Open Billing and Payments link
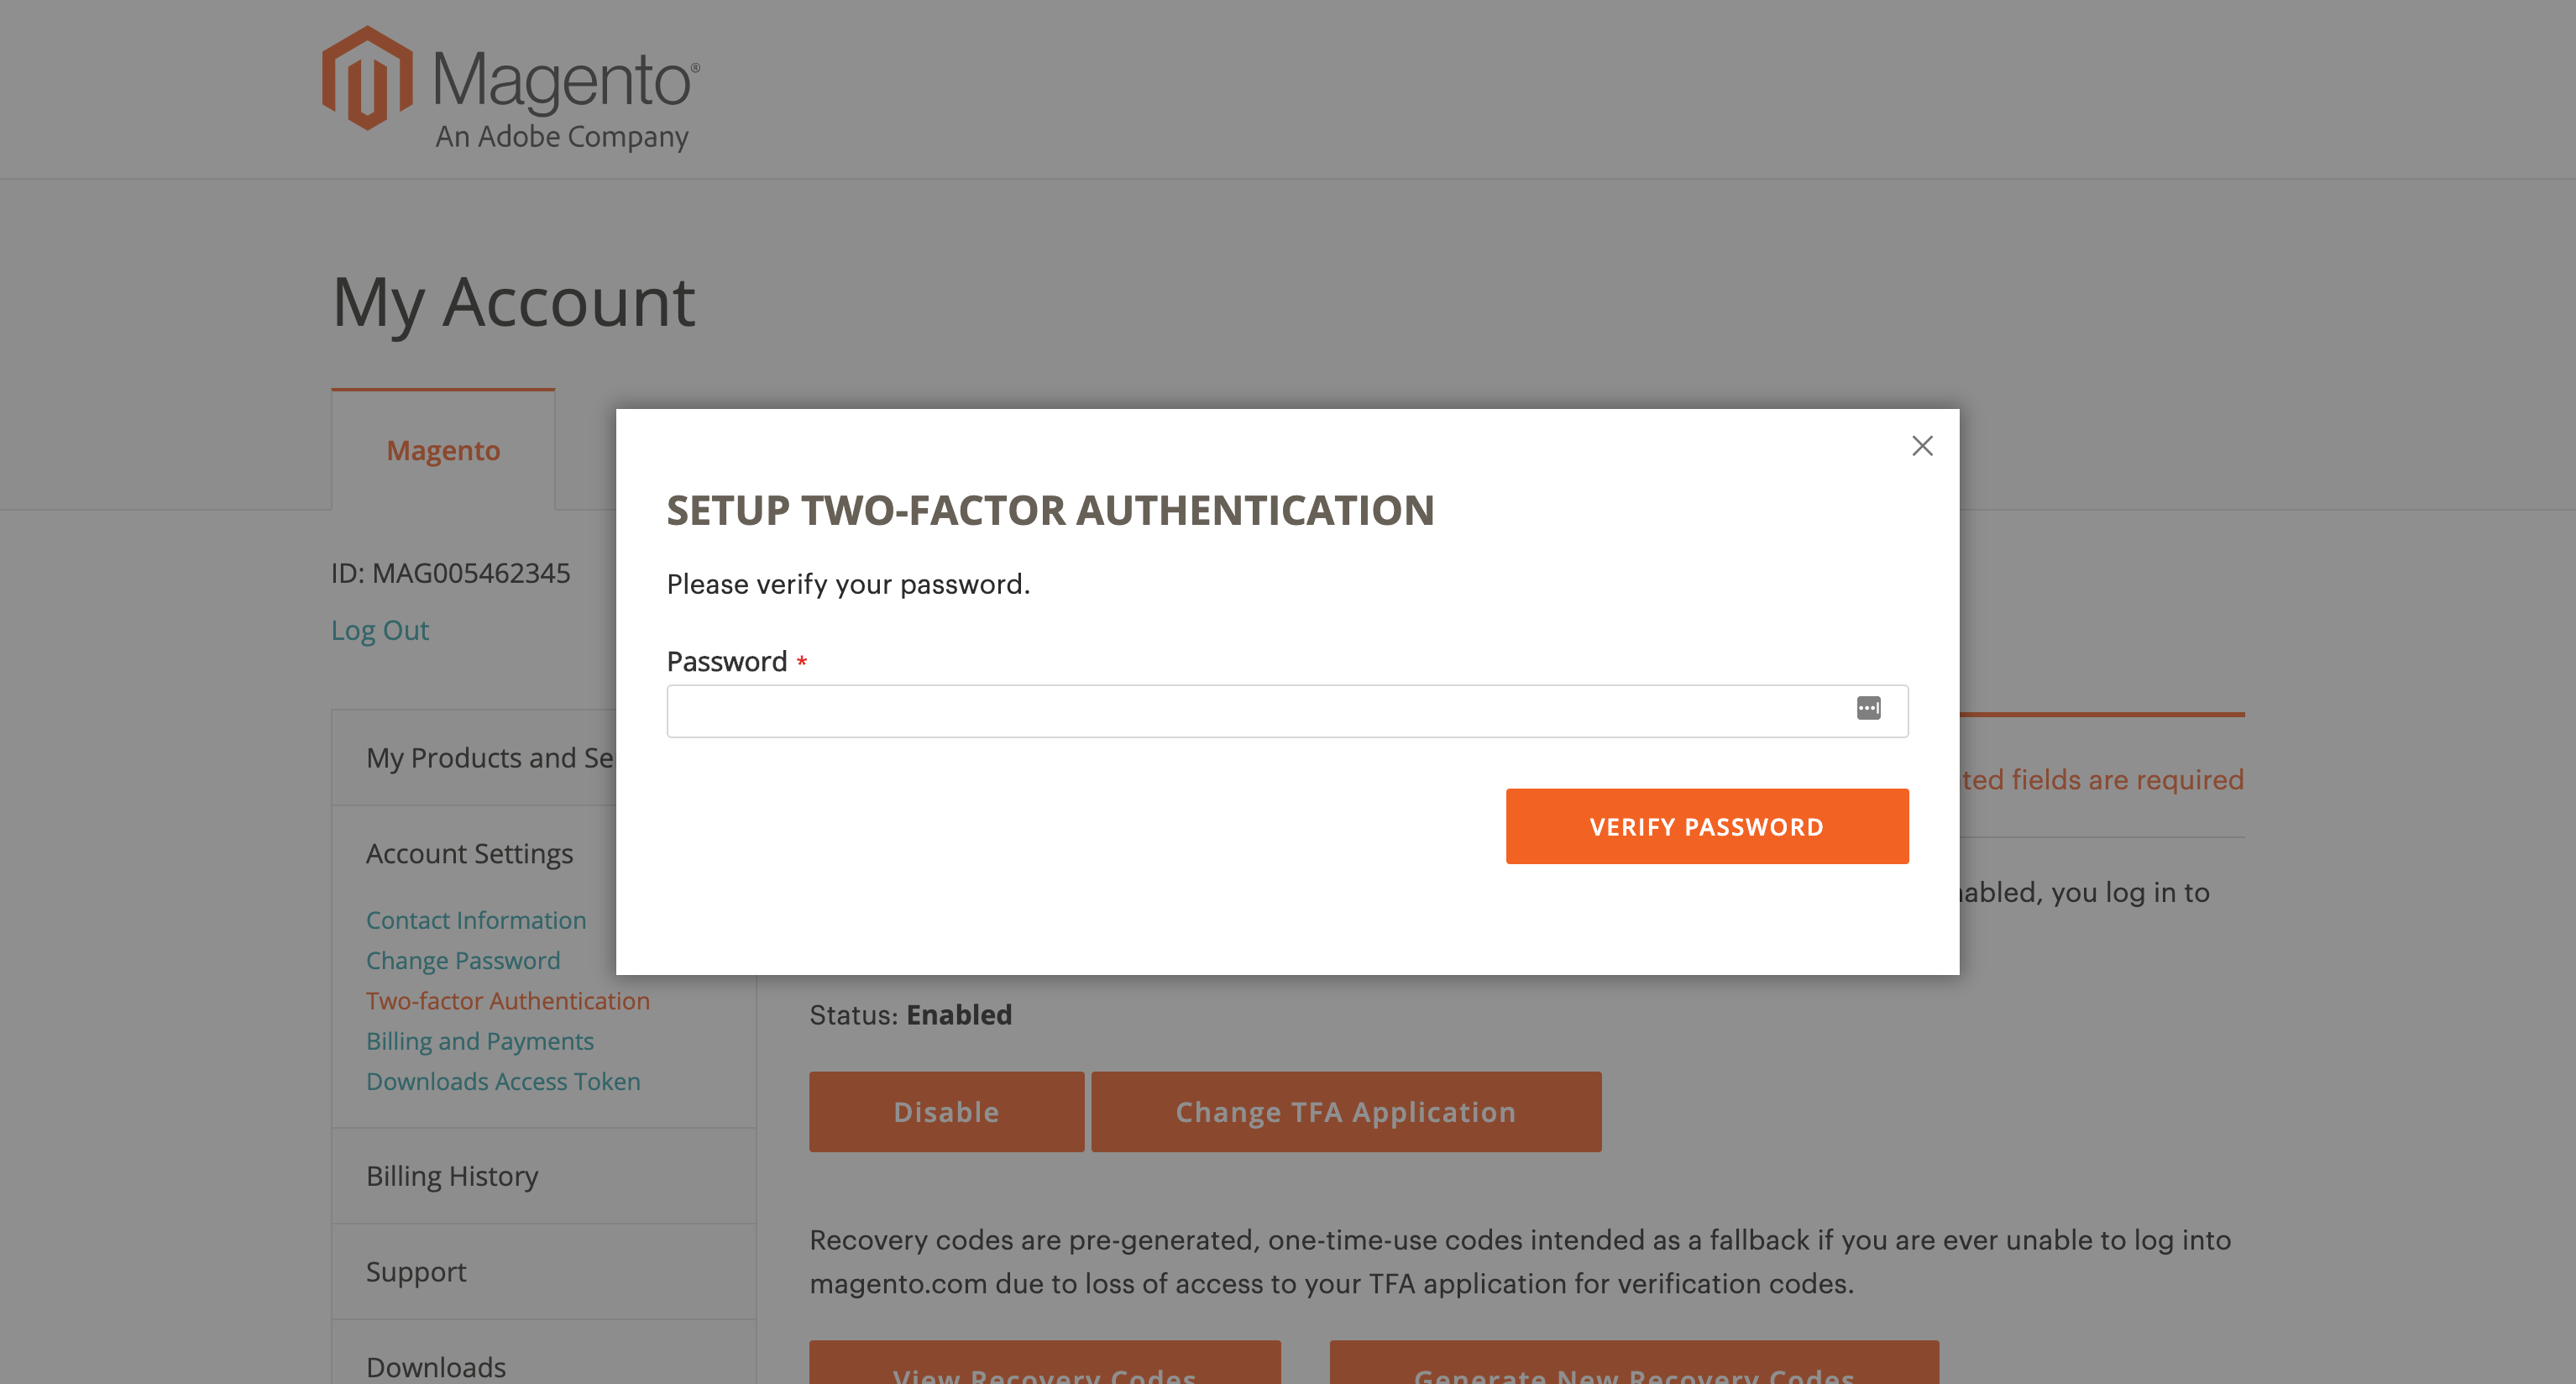The height and width of the screenshot is (1384, 2576). (x=480, y=1041)
